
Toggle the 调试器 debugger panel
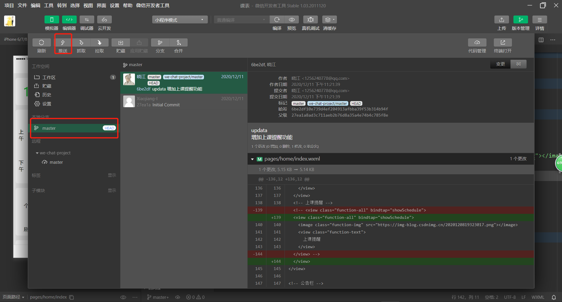coord(87,20)
